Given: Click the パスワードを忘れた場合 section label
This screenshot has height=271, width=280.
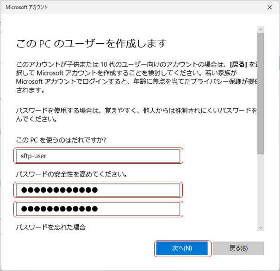Looking at the screenshot, I should [51, 227].
